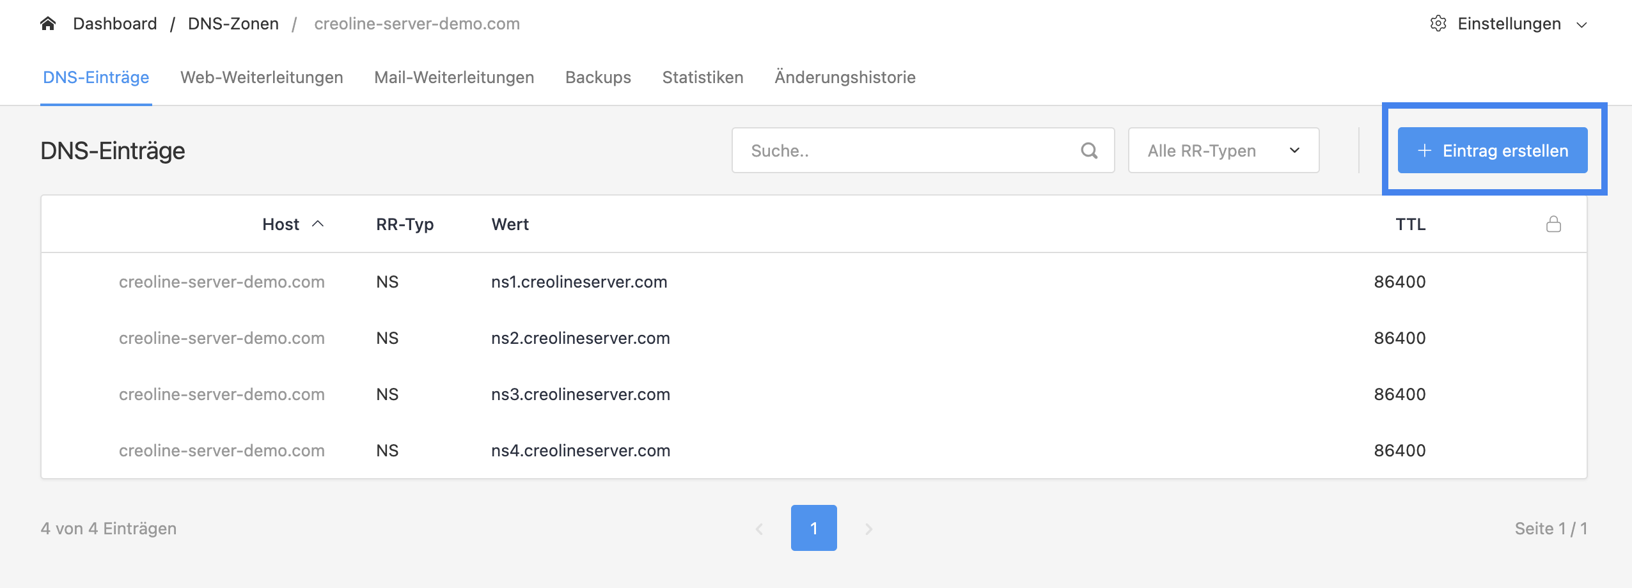
Task: Open DNS-Zonen breadcrumb link
Action: click(233, 24)
